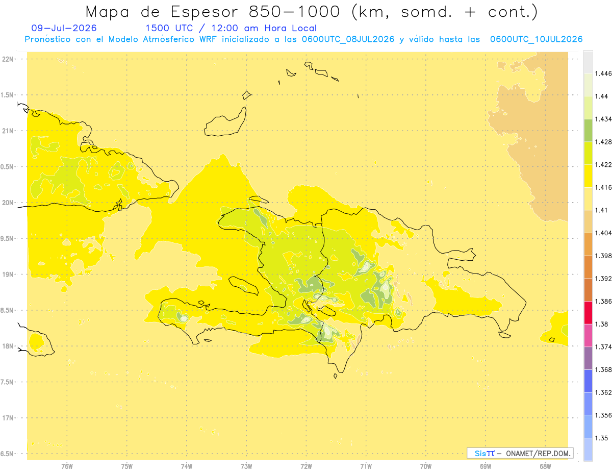Click the 22N latitude axis label
This screenshot has height=473, width=612.
[x=8, y=59]
